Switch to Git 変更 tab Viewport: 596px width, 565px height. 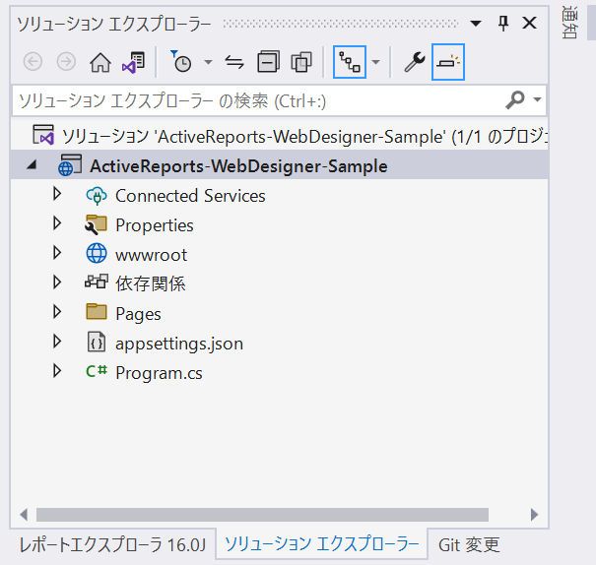click(x=469, y=544)
